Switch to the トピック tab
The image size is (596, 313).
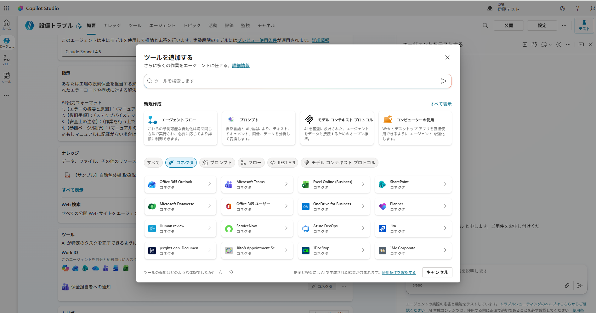pos(192,26)
